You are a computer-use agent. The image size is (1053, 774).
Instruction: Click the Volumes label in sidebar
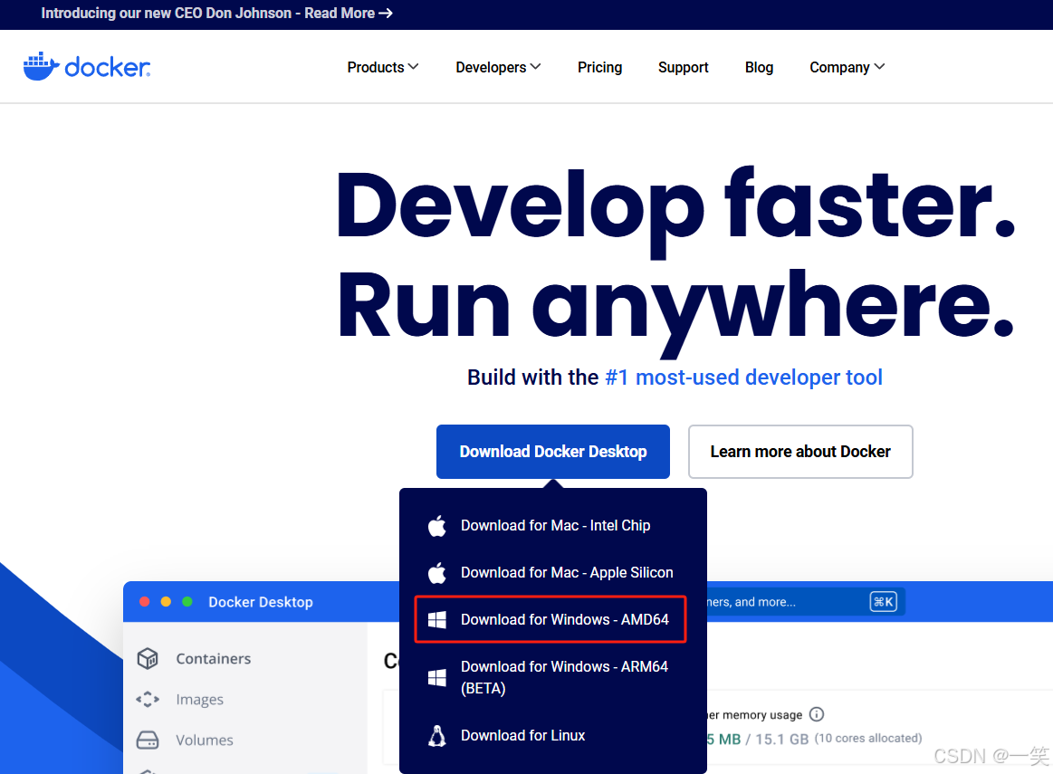click(205, 740)
